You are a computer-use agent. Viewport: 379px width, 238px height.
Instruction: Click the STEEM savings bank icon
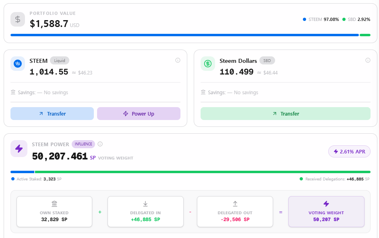[13, 92]
